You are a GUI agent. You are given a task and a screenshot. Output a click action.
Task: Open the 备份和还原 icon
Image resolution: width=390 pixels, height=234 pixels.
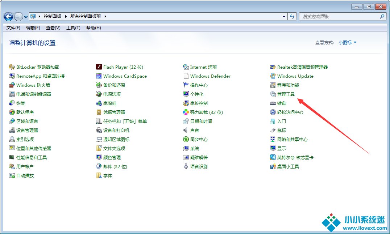[x=99, y=85]
